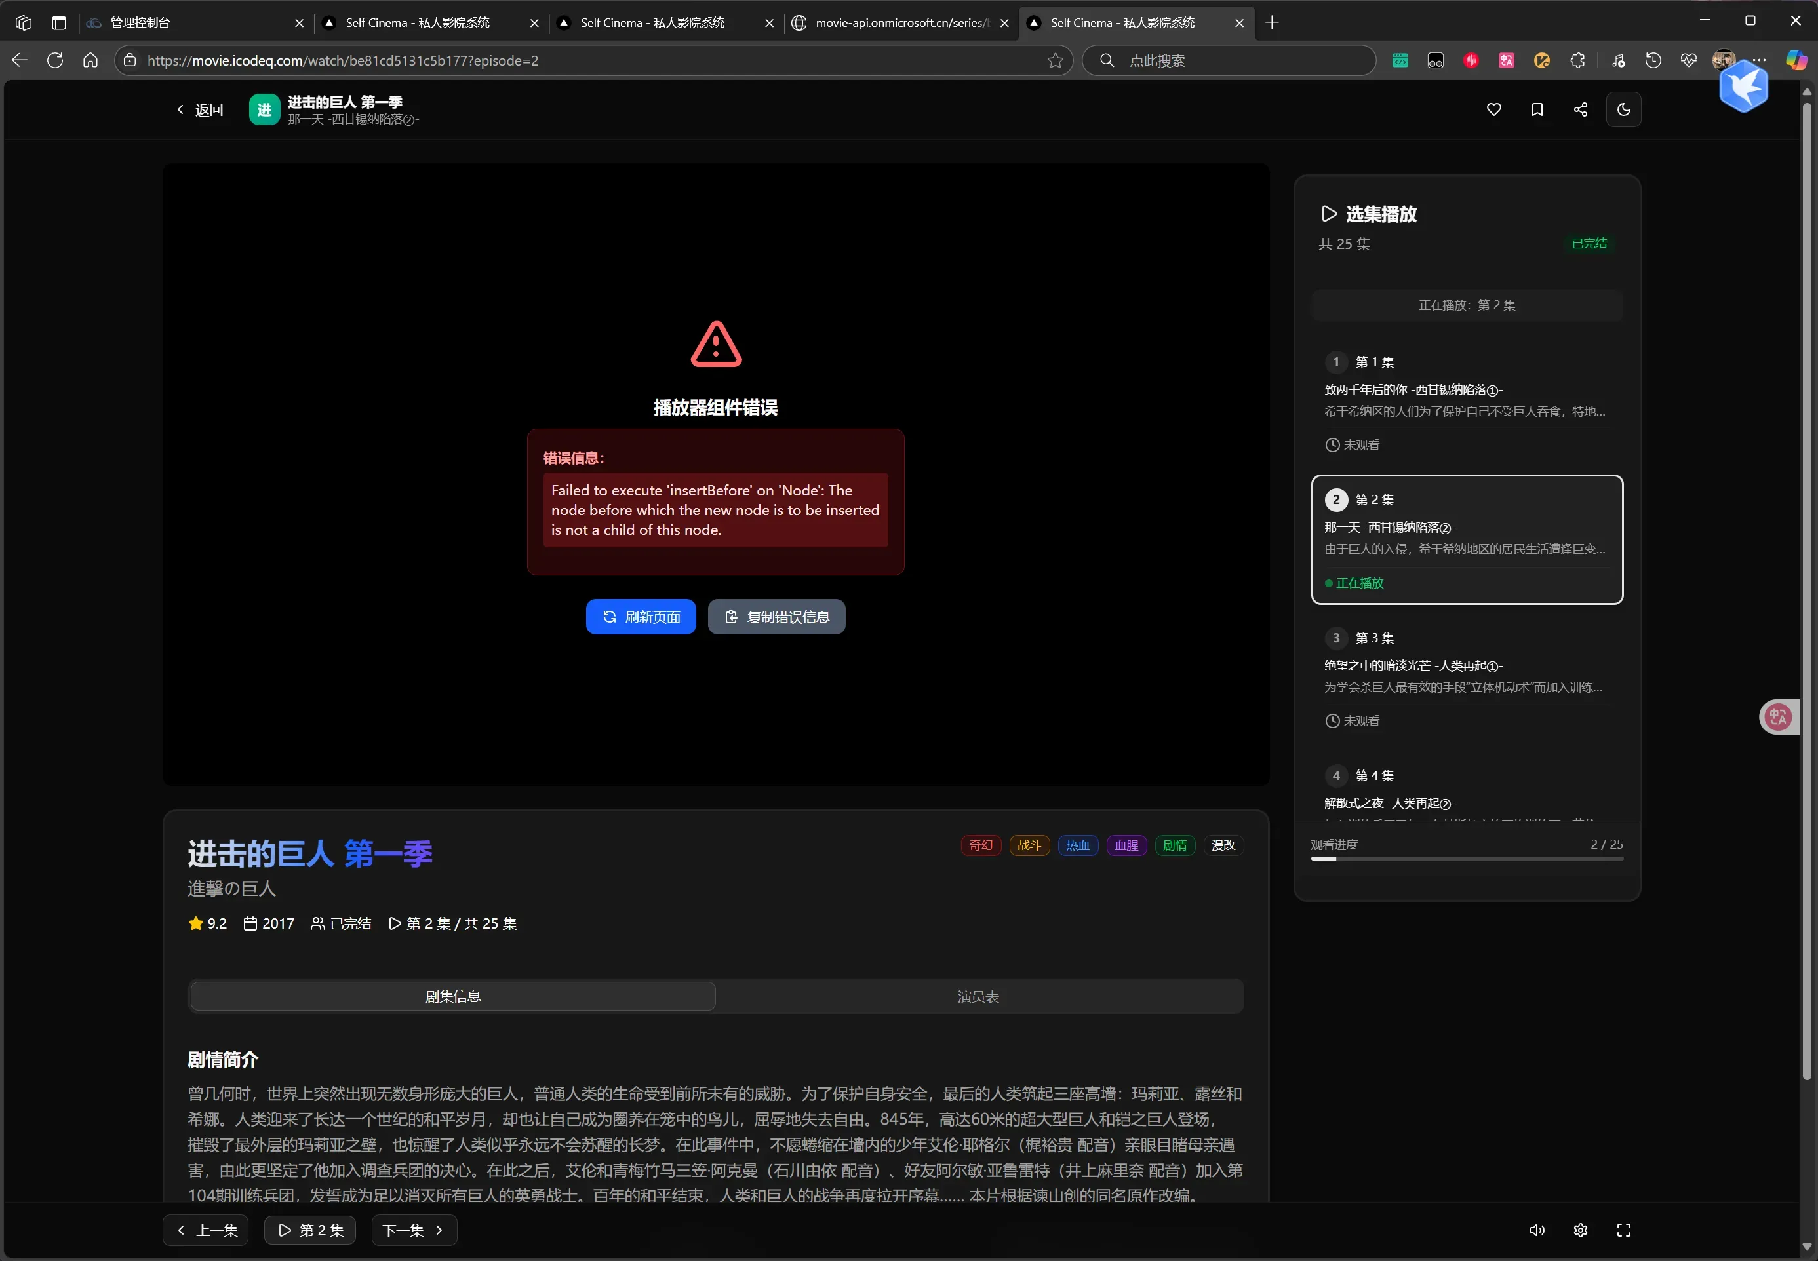The image size is (1818, 1261).
Task: Go to previous episode chevron button
Action: tap(205, 1230)
